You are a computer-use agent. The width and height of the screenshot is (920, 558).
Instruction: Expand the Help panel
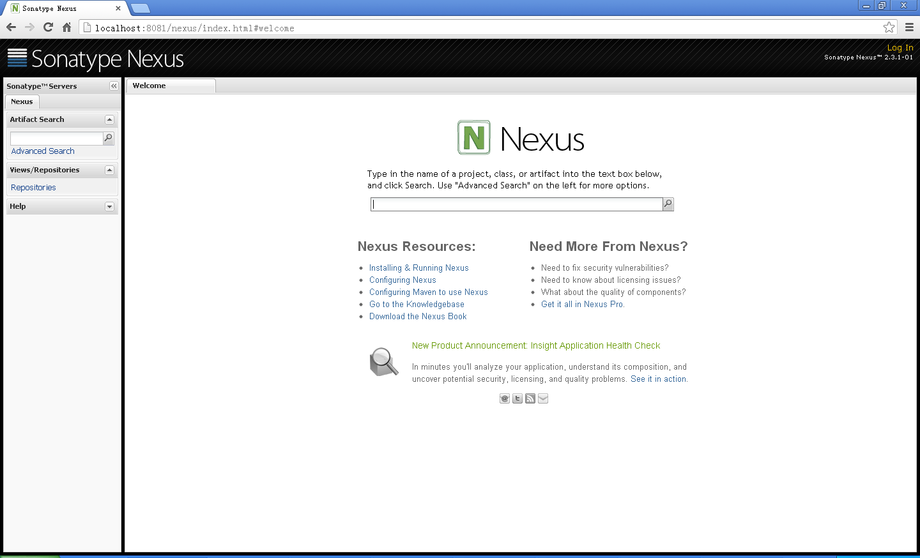(109, 206)
